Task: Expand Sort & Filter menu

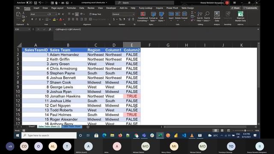Action: 200,17
